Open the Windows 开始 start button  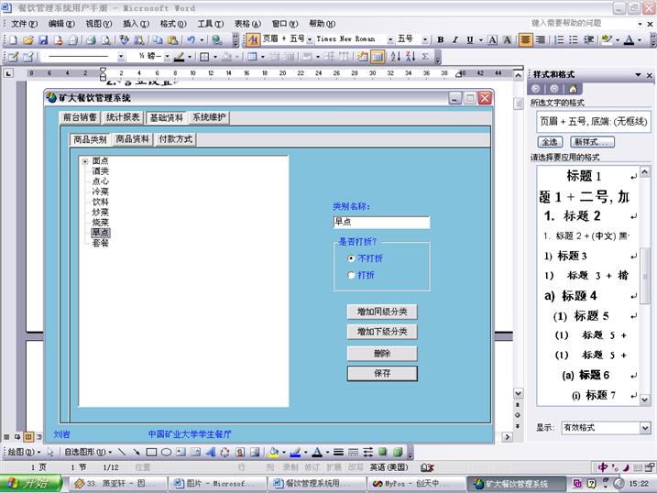[x=31, y=483]
